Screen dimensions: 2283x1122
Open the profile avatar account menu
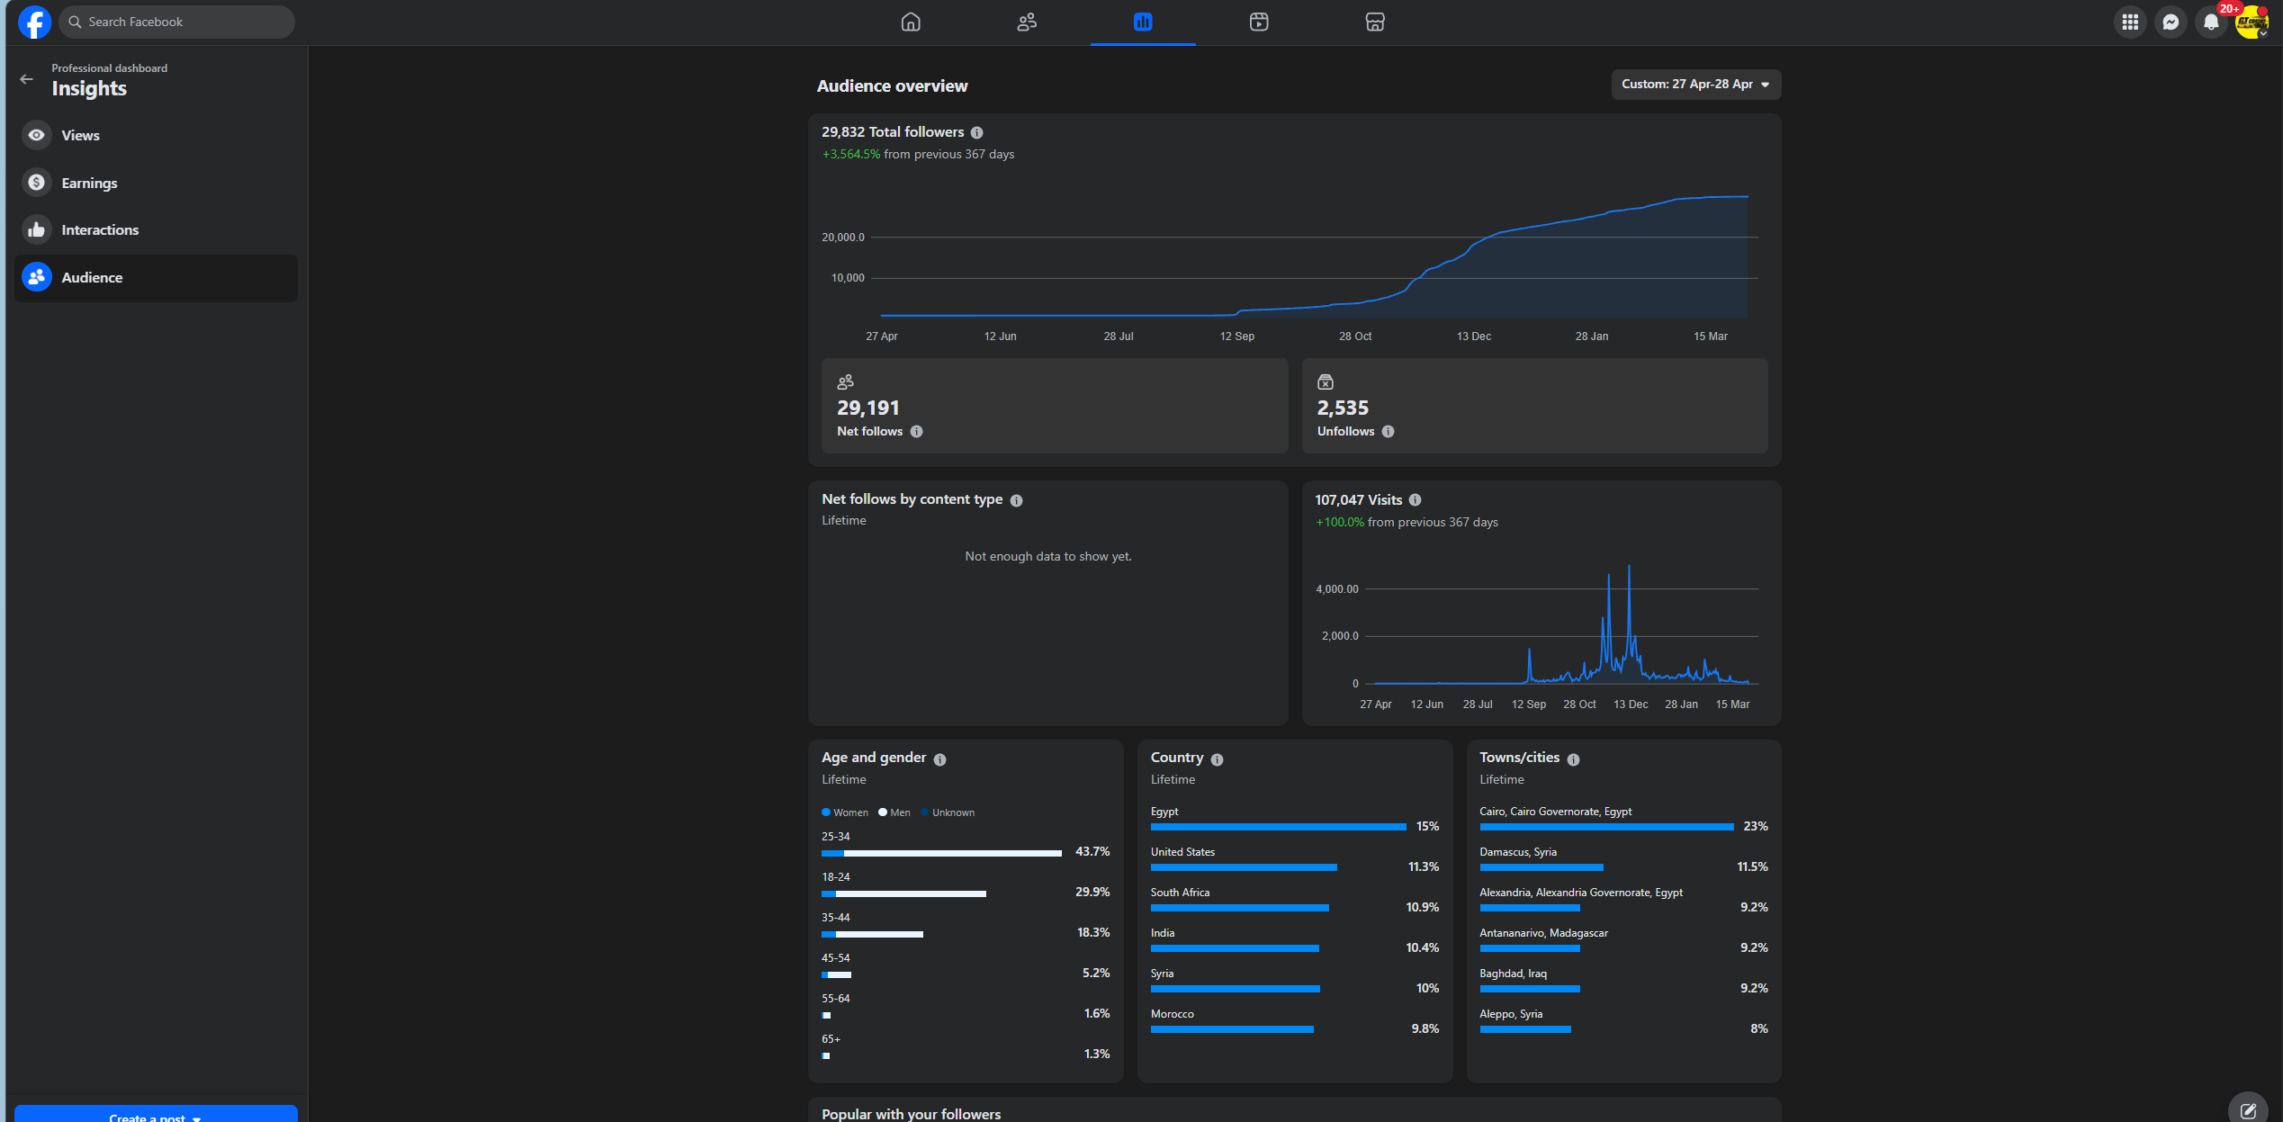[x=2252, y=22]
